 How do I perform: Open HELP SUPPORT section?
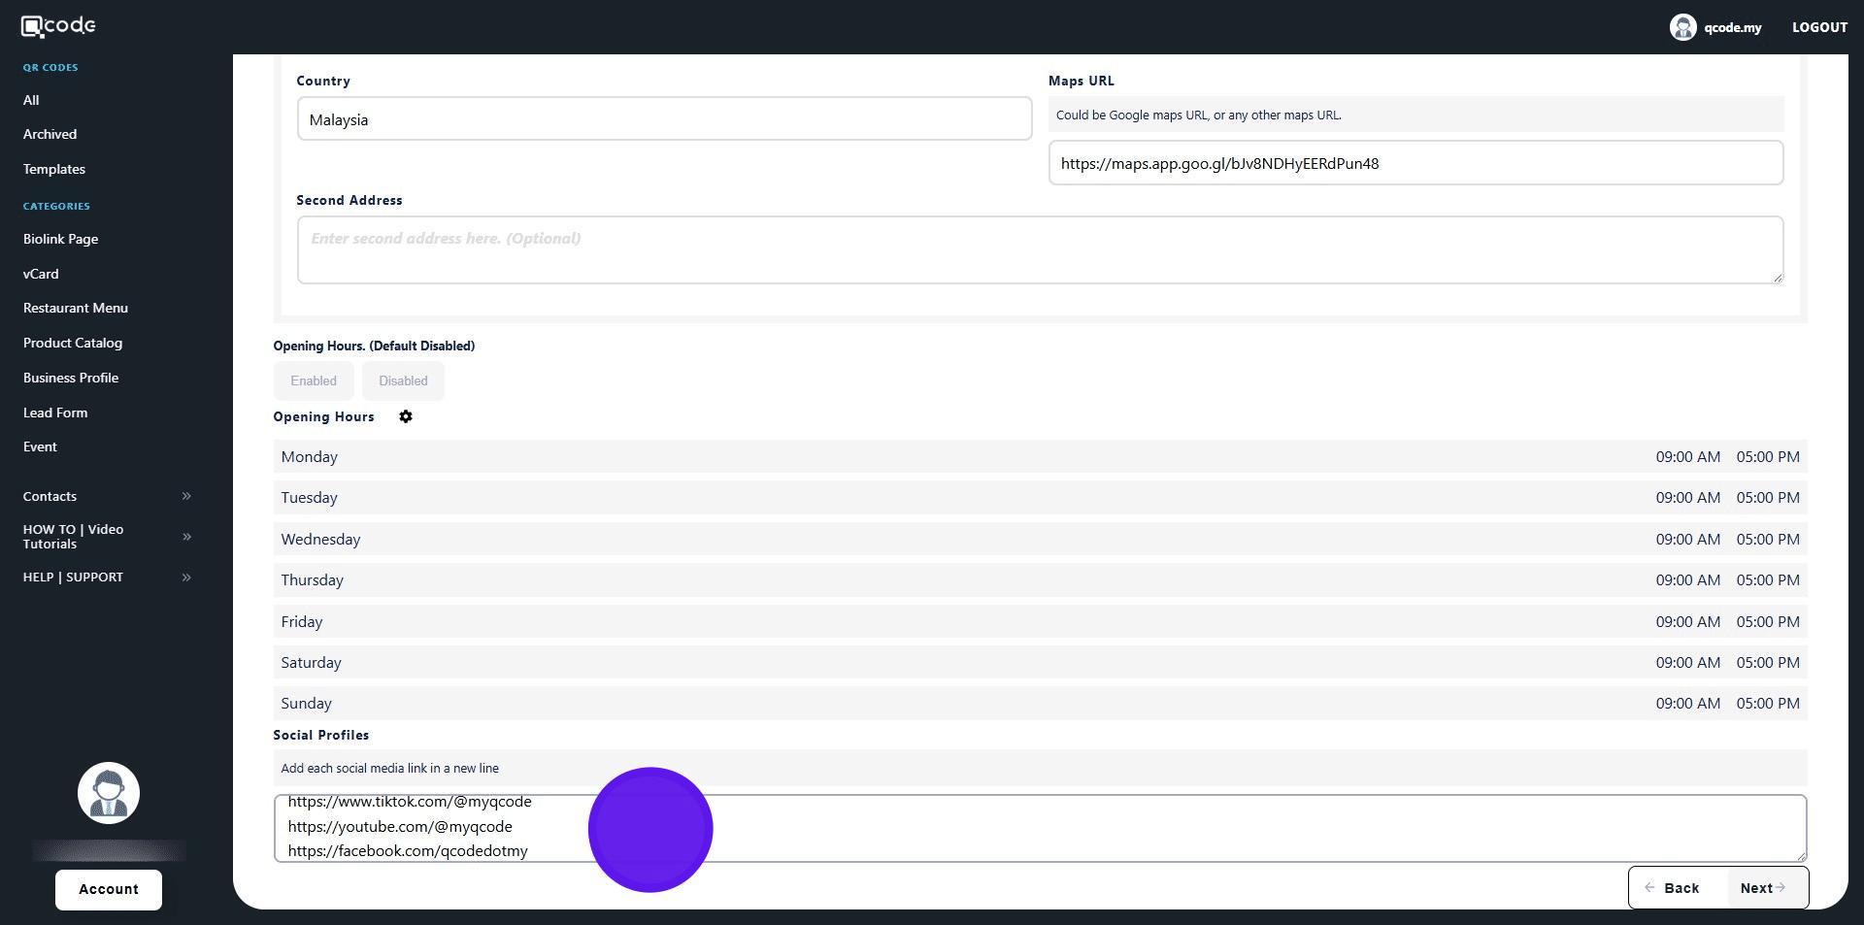point(73,577)
